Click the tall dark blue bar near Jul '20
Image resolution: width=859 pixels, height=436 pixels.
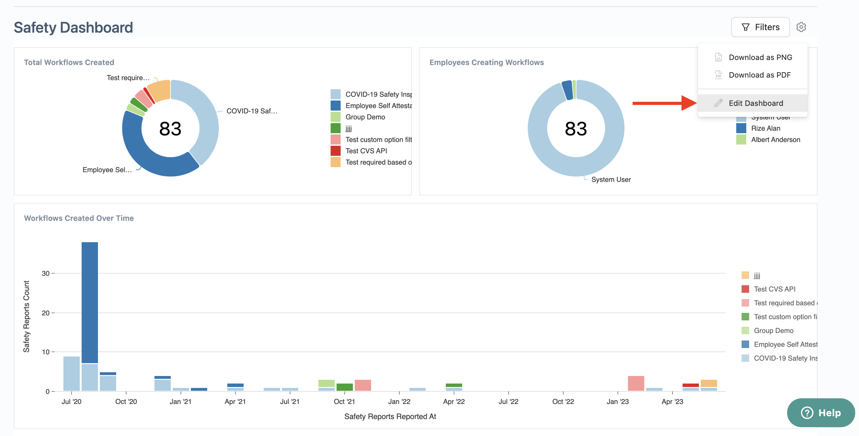tap(90, 302)
